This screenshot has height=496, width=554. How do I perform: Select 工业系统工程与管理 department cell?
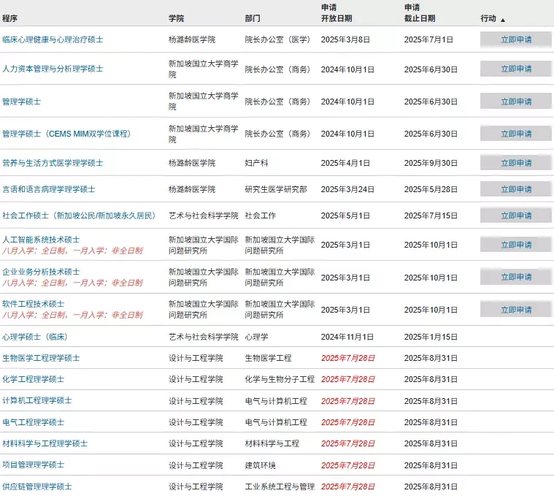click(x=280, y=487)
